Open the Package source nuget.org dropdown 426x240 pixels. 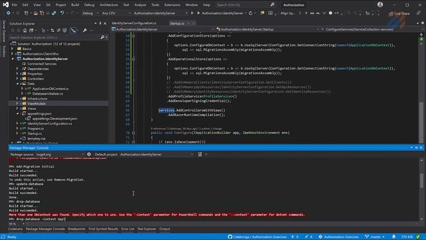(x=60, y=154)
